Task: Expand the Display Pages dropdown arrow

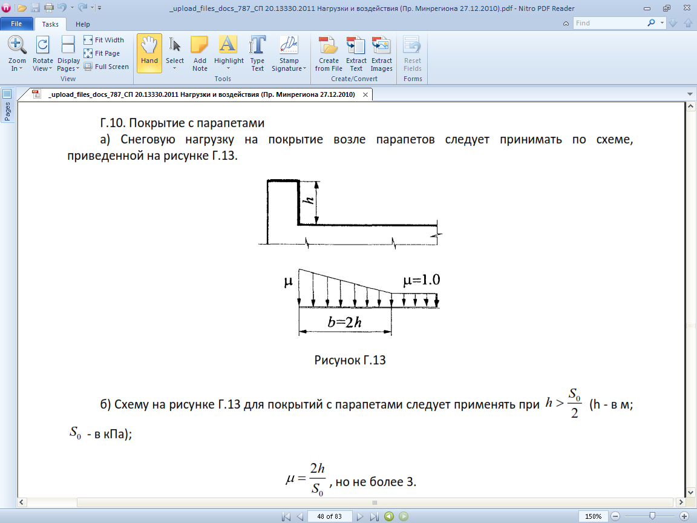Action: (x=77, y=68)
